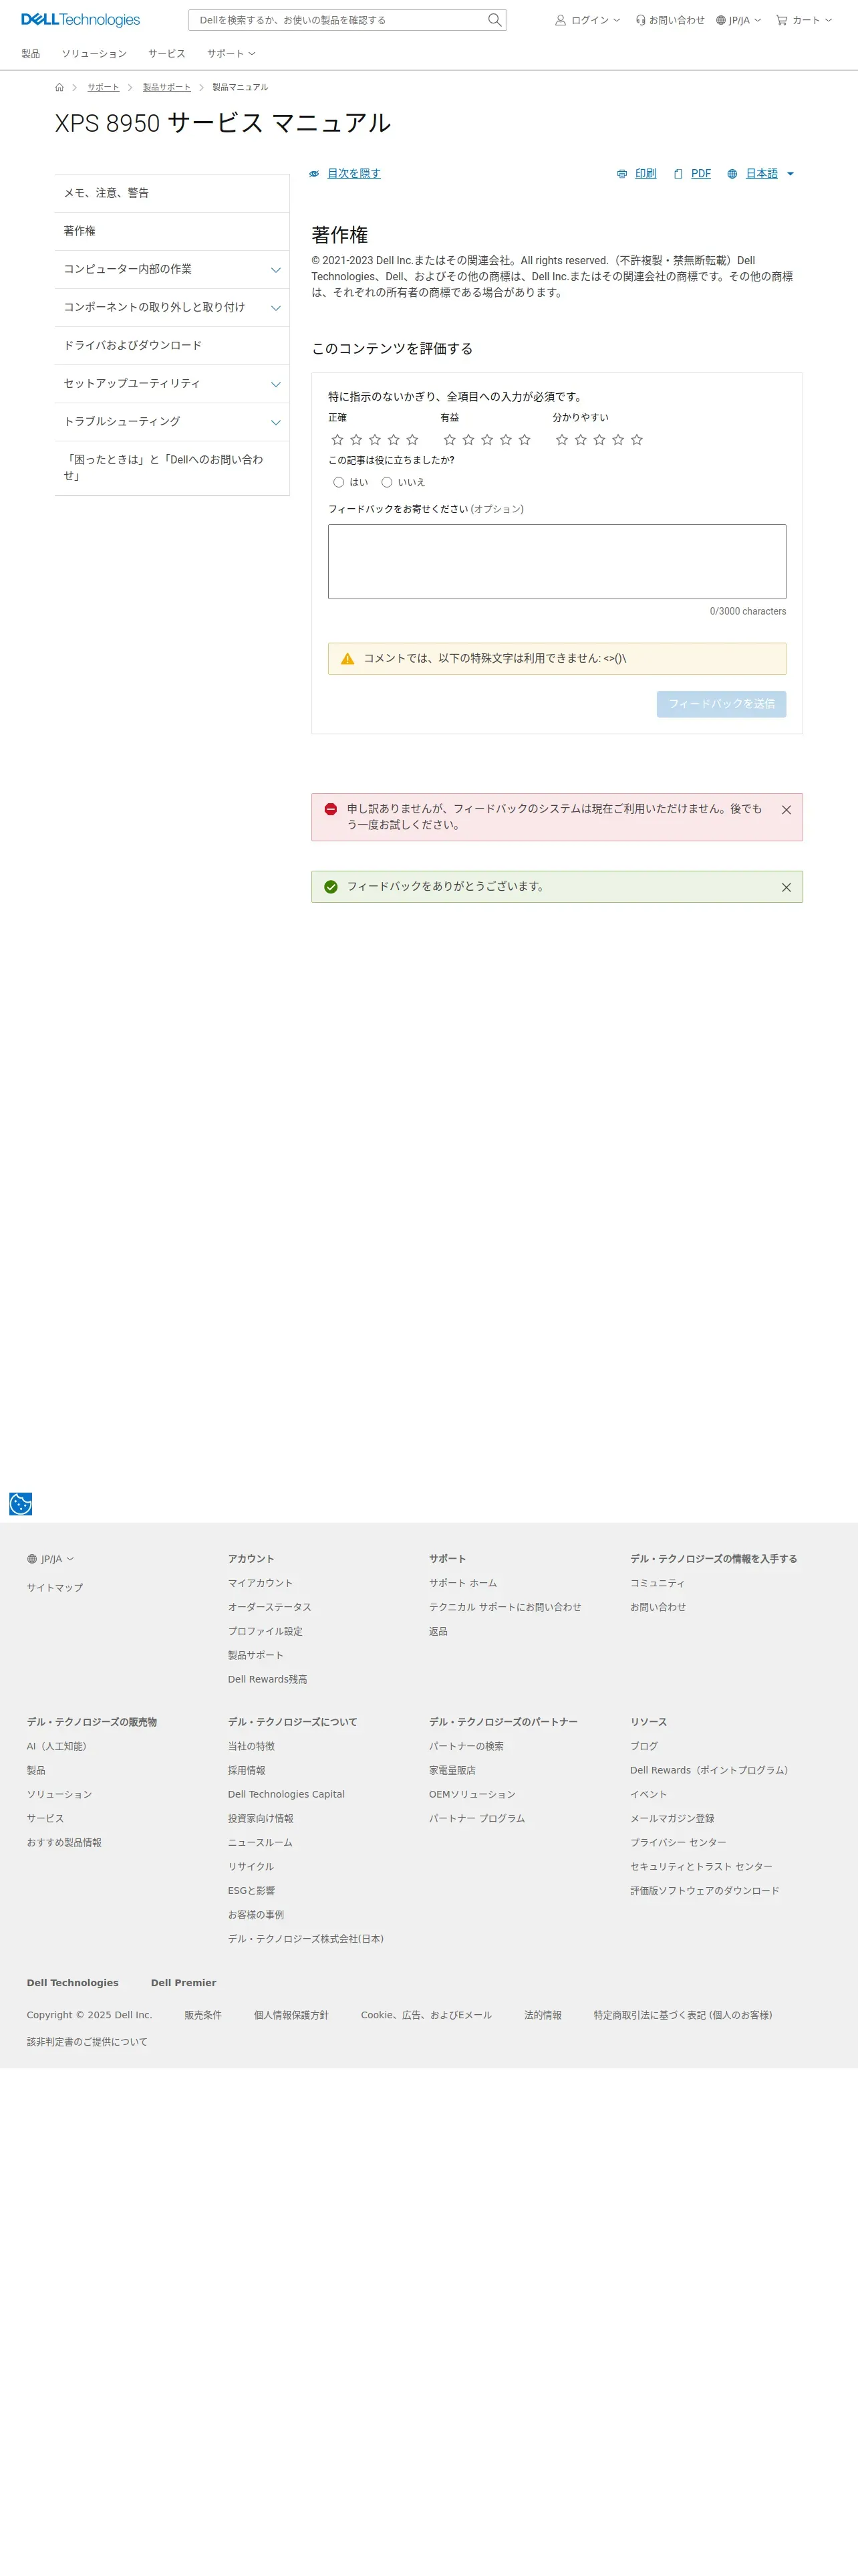Open the ソリューション navigation menu
Image resolution: width=858 pixels, height=2576 pixels.
(94, 54)
